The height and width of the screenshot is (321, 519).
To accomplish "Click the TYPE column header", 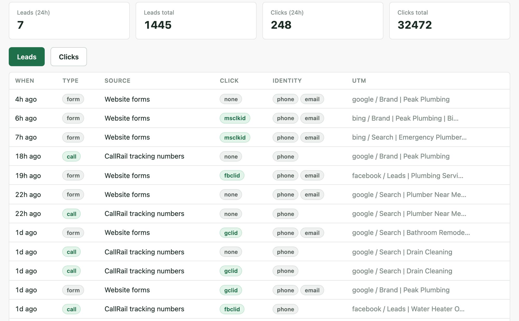I will pyautogui.click(x=70, y=81).
